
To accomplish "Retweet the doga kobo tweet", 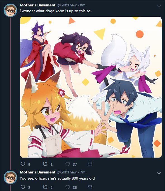I will [x=45, y=164].
